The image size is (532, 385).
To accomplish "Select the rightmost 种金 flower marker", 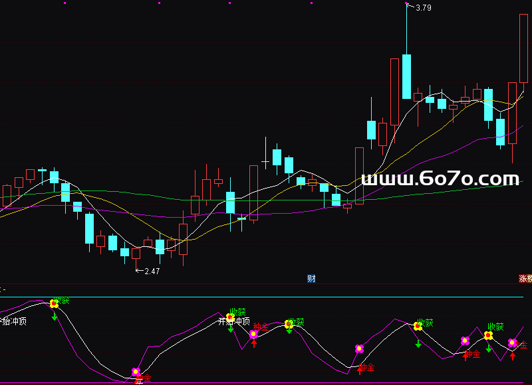I will point(512,343).
